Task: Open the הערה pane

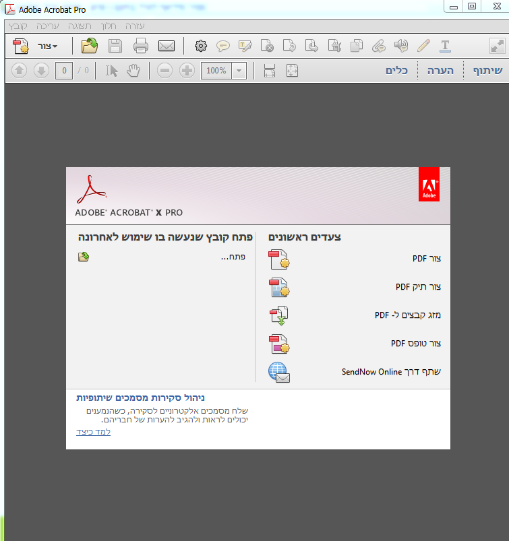Action: 440,71
